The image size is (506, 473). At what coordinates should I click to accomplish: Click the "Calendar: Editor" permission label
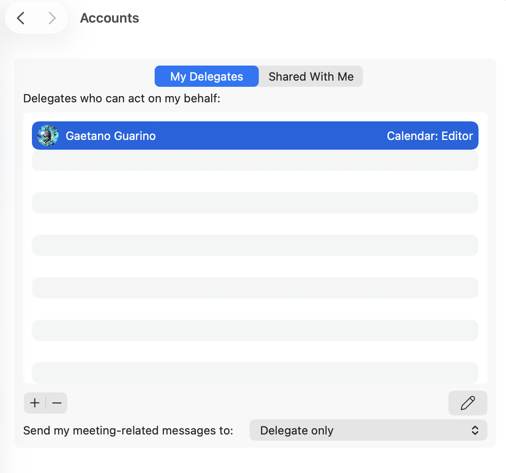(430, 136)
